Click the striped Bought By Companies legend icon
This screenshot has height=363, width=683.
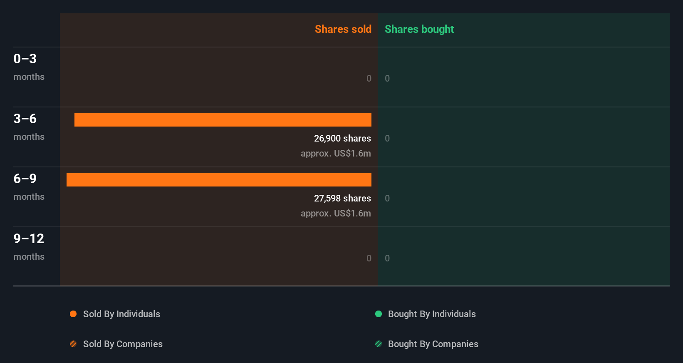coord(379,344)
